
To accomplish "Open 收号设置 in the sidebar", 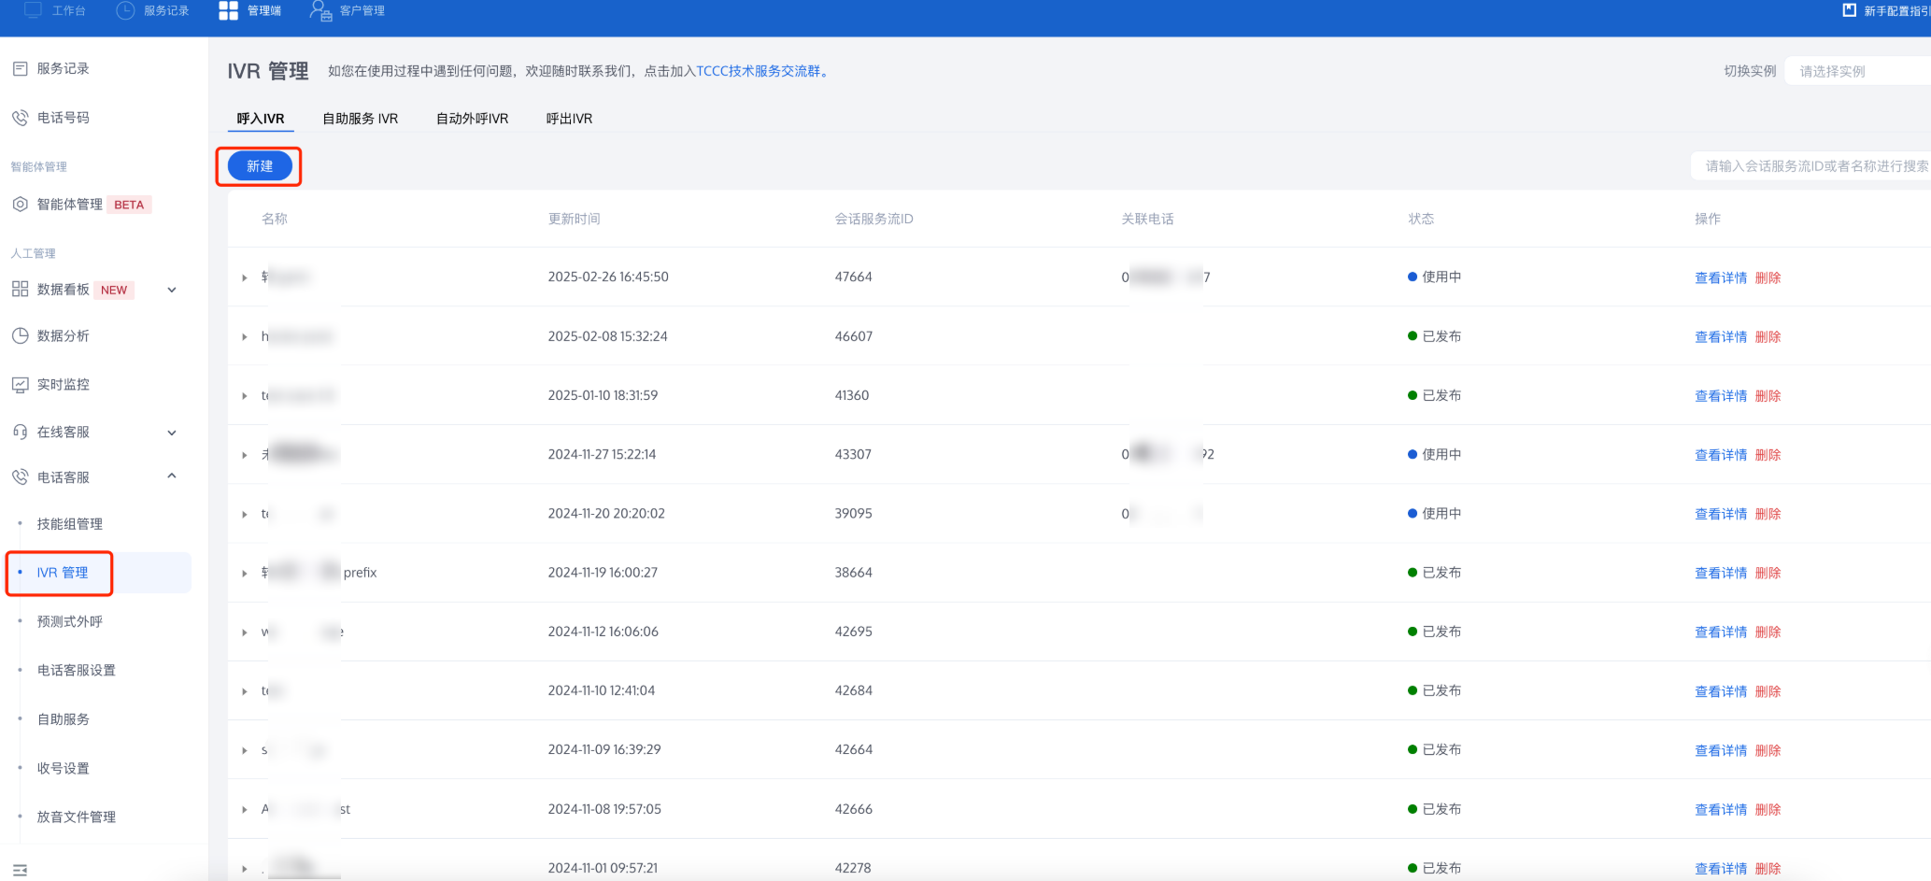I will pos(64,768).
